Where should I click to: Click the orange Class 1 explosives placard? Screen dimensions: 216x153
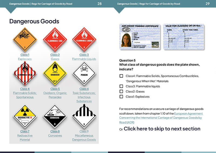tap(25, 39)
